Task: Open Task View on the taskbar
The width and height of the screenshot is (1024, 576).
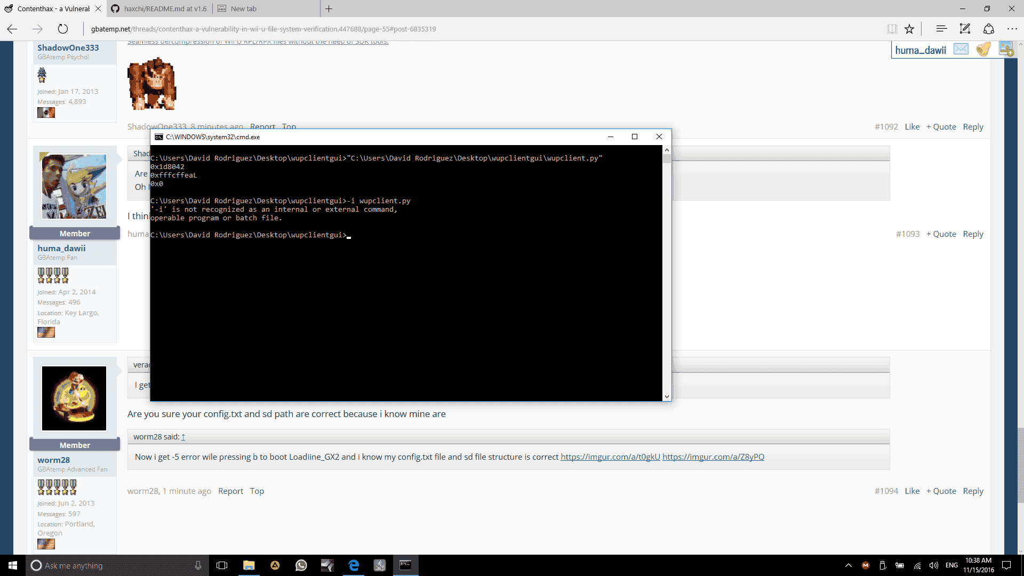Action: [x=222, y=565]
